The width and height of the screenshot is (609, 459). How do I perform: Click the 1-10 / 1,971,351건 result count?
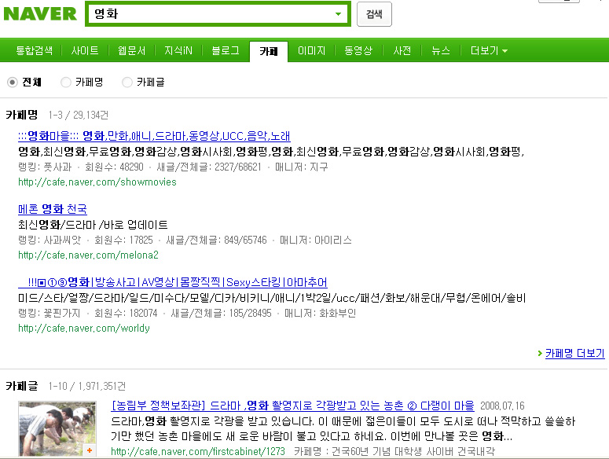[87, 386]
